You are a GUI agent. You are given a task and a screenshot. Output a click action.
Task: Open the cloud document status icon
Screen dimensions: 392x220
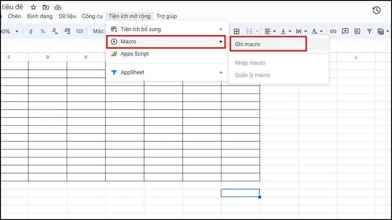58,7
